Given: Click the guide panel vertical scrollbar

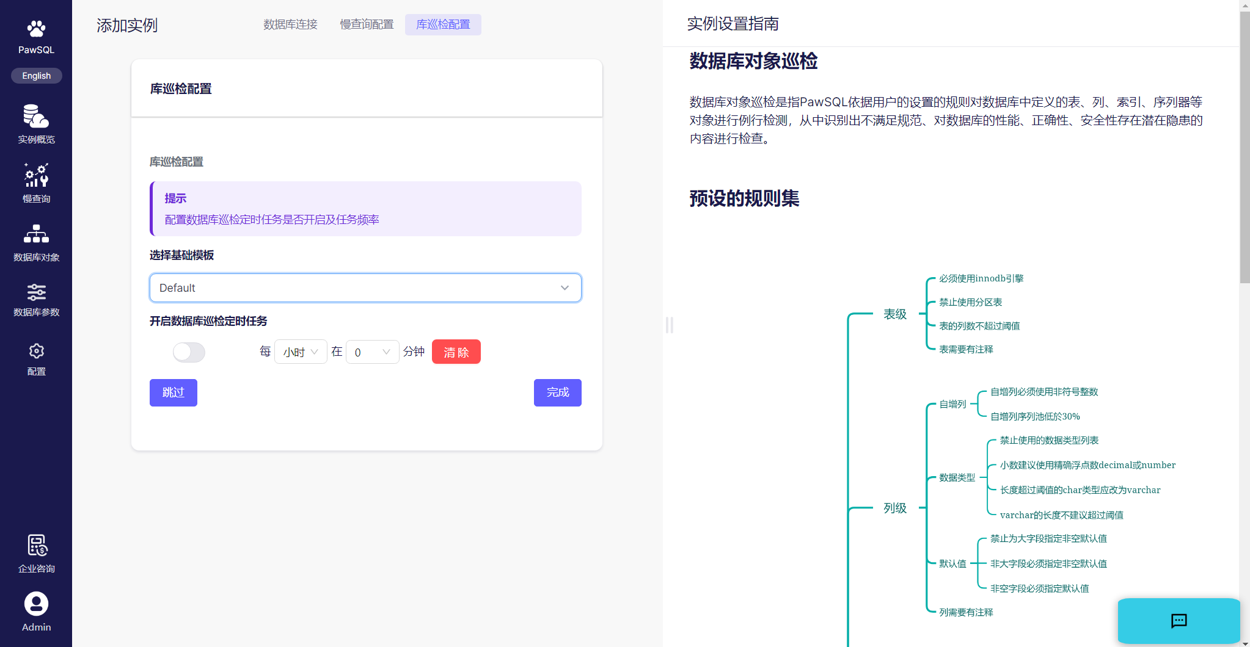Looking at the screenshot, I should coord(1244,146).
